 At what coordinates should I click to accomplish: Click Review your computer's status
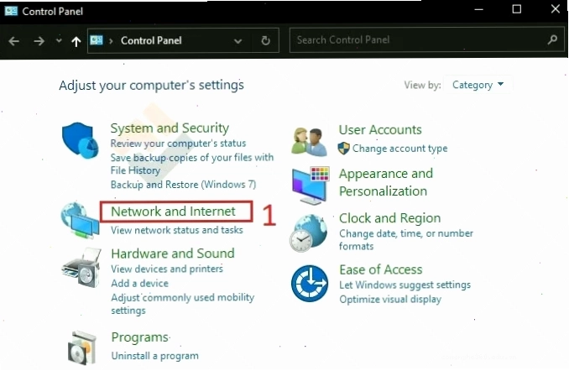click(178, 144)
